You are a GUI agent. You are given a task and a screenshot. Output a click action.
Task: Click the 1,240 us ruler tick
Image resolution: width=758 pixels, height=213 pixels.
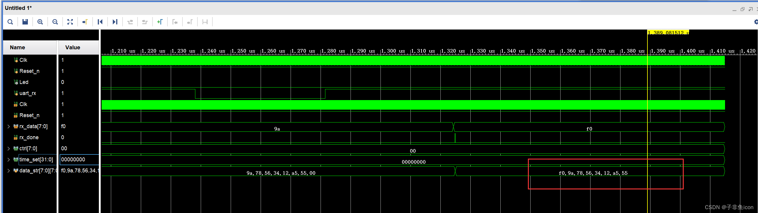tap(213, 51)
